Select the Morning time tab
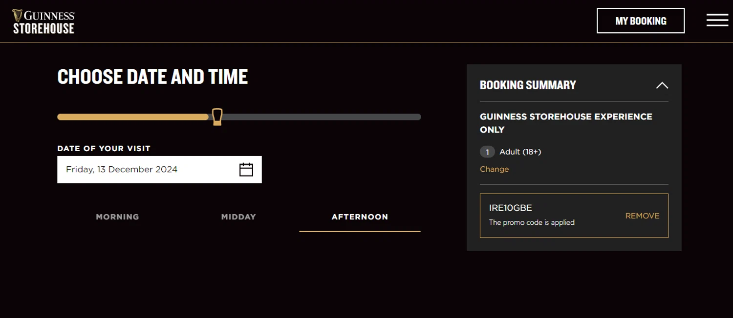Viewport: 733px width, 318px height. [117, 217]
